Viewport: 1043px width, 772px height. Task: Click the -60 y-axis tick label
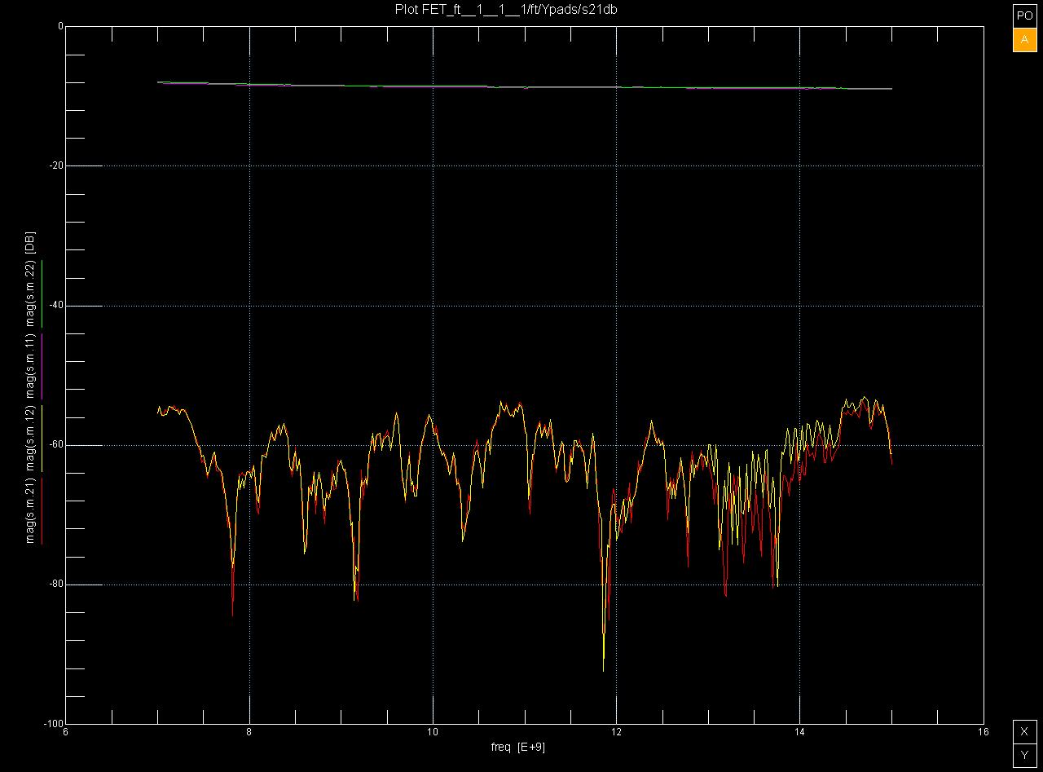coord(55,445)
